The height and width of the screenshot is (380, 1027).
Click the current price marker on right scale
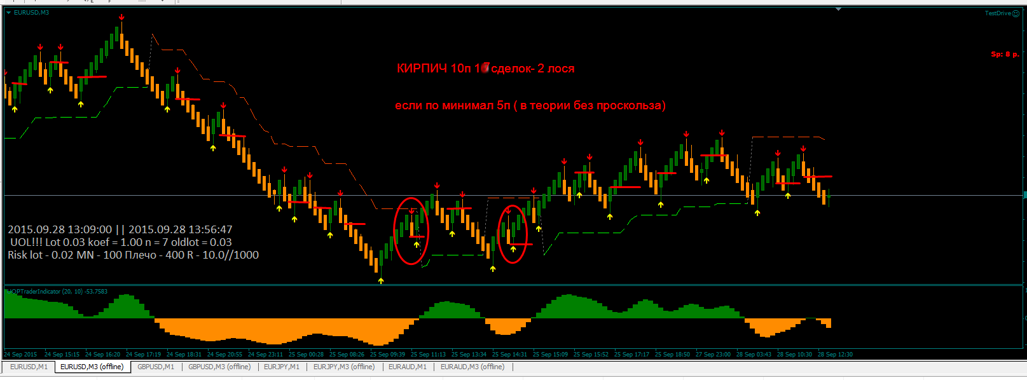coord(1024,195)
